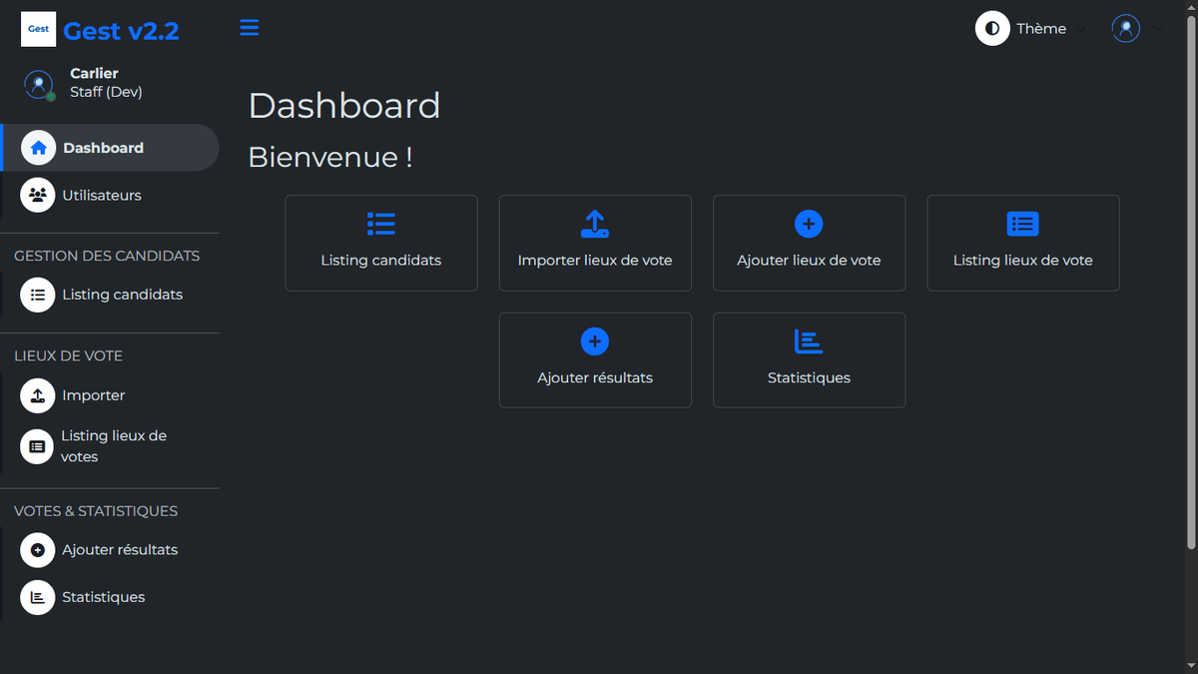Click the sidebar Importer upload icon
This screenshot has width=1198, height=674.
pos(38,396)
